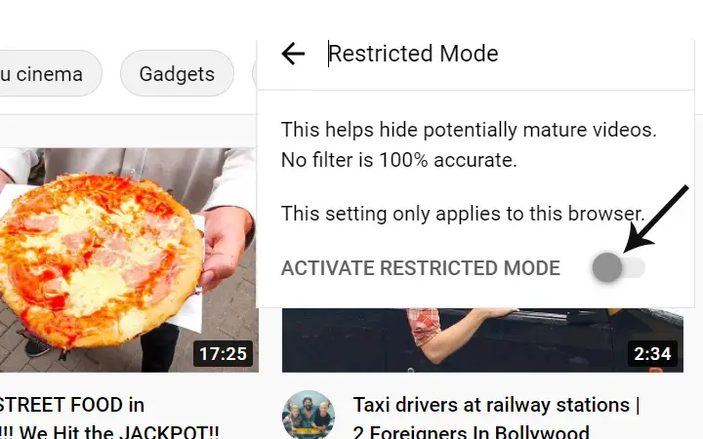Open the 'We Hit the JACKPOT' title line
The image size is (703, 439).
coord(109,432)
